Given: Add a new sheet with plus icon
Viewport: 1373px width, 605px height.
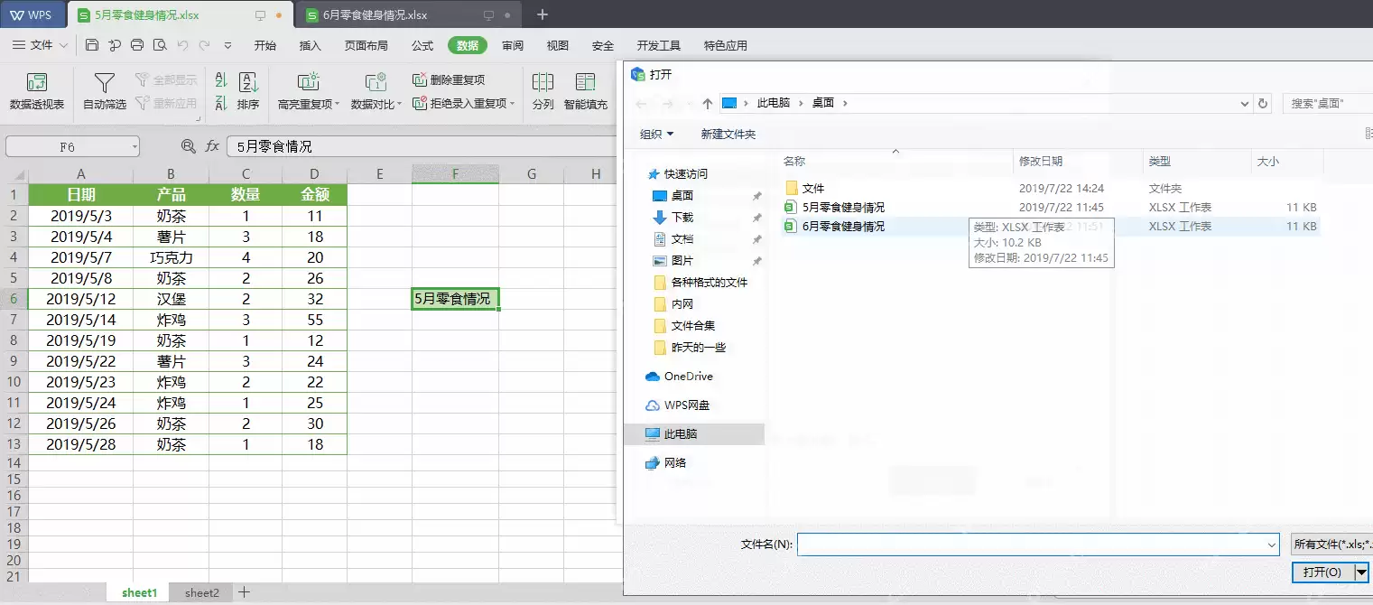Looking at the screenshot, I should click(243, 592).
